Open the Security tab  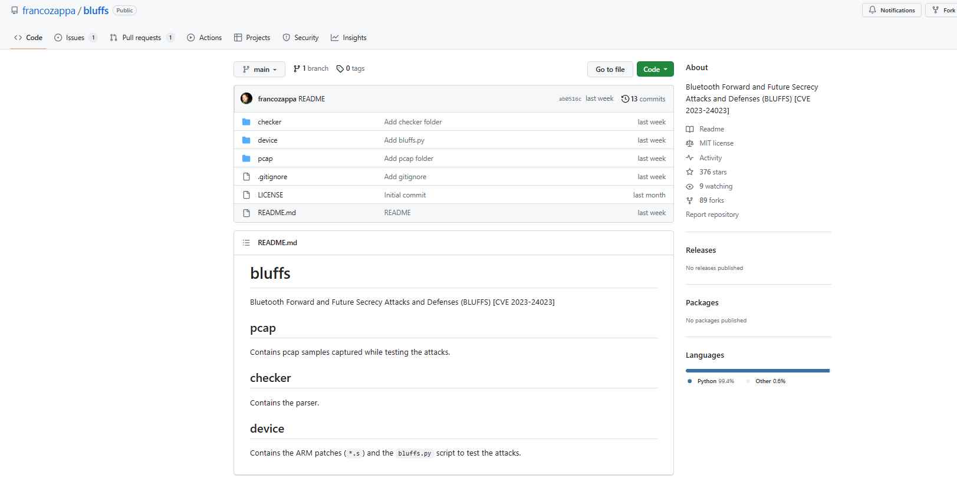pyautogui.click(x=301, y=38)
